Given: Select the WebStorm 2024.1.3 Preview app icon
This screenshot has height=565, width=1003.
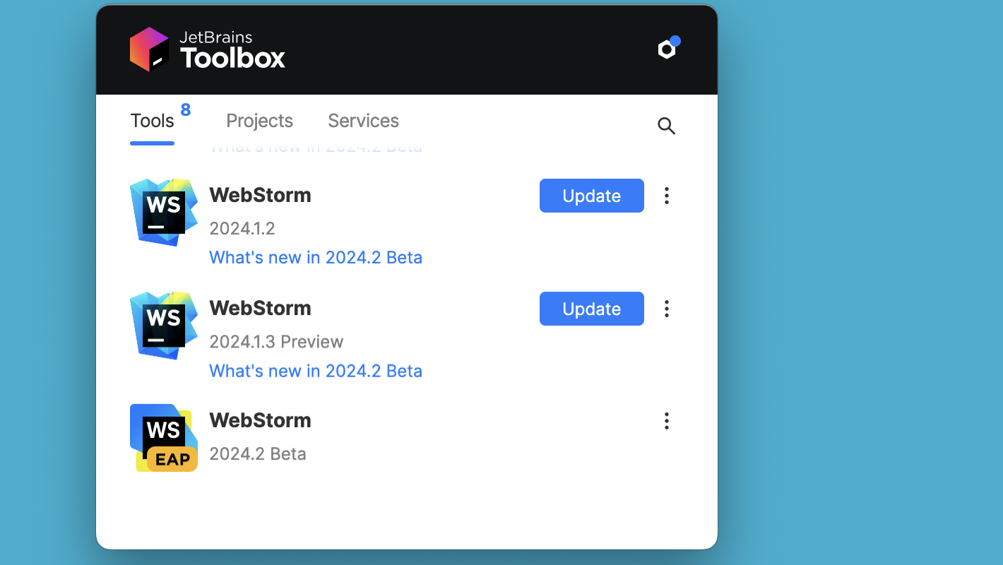Looking at the screenshot, I should coord(163,325).
